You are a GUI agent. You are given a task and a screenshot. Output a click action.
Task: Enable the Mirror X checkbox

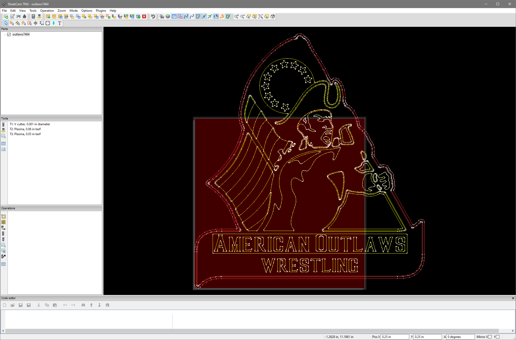[x=490, y=337]
